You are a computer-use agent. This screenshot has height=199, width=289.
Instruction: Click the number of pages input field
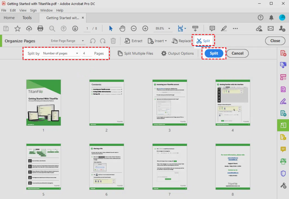click(x=87, y=53)
